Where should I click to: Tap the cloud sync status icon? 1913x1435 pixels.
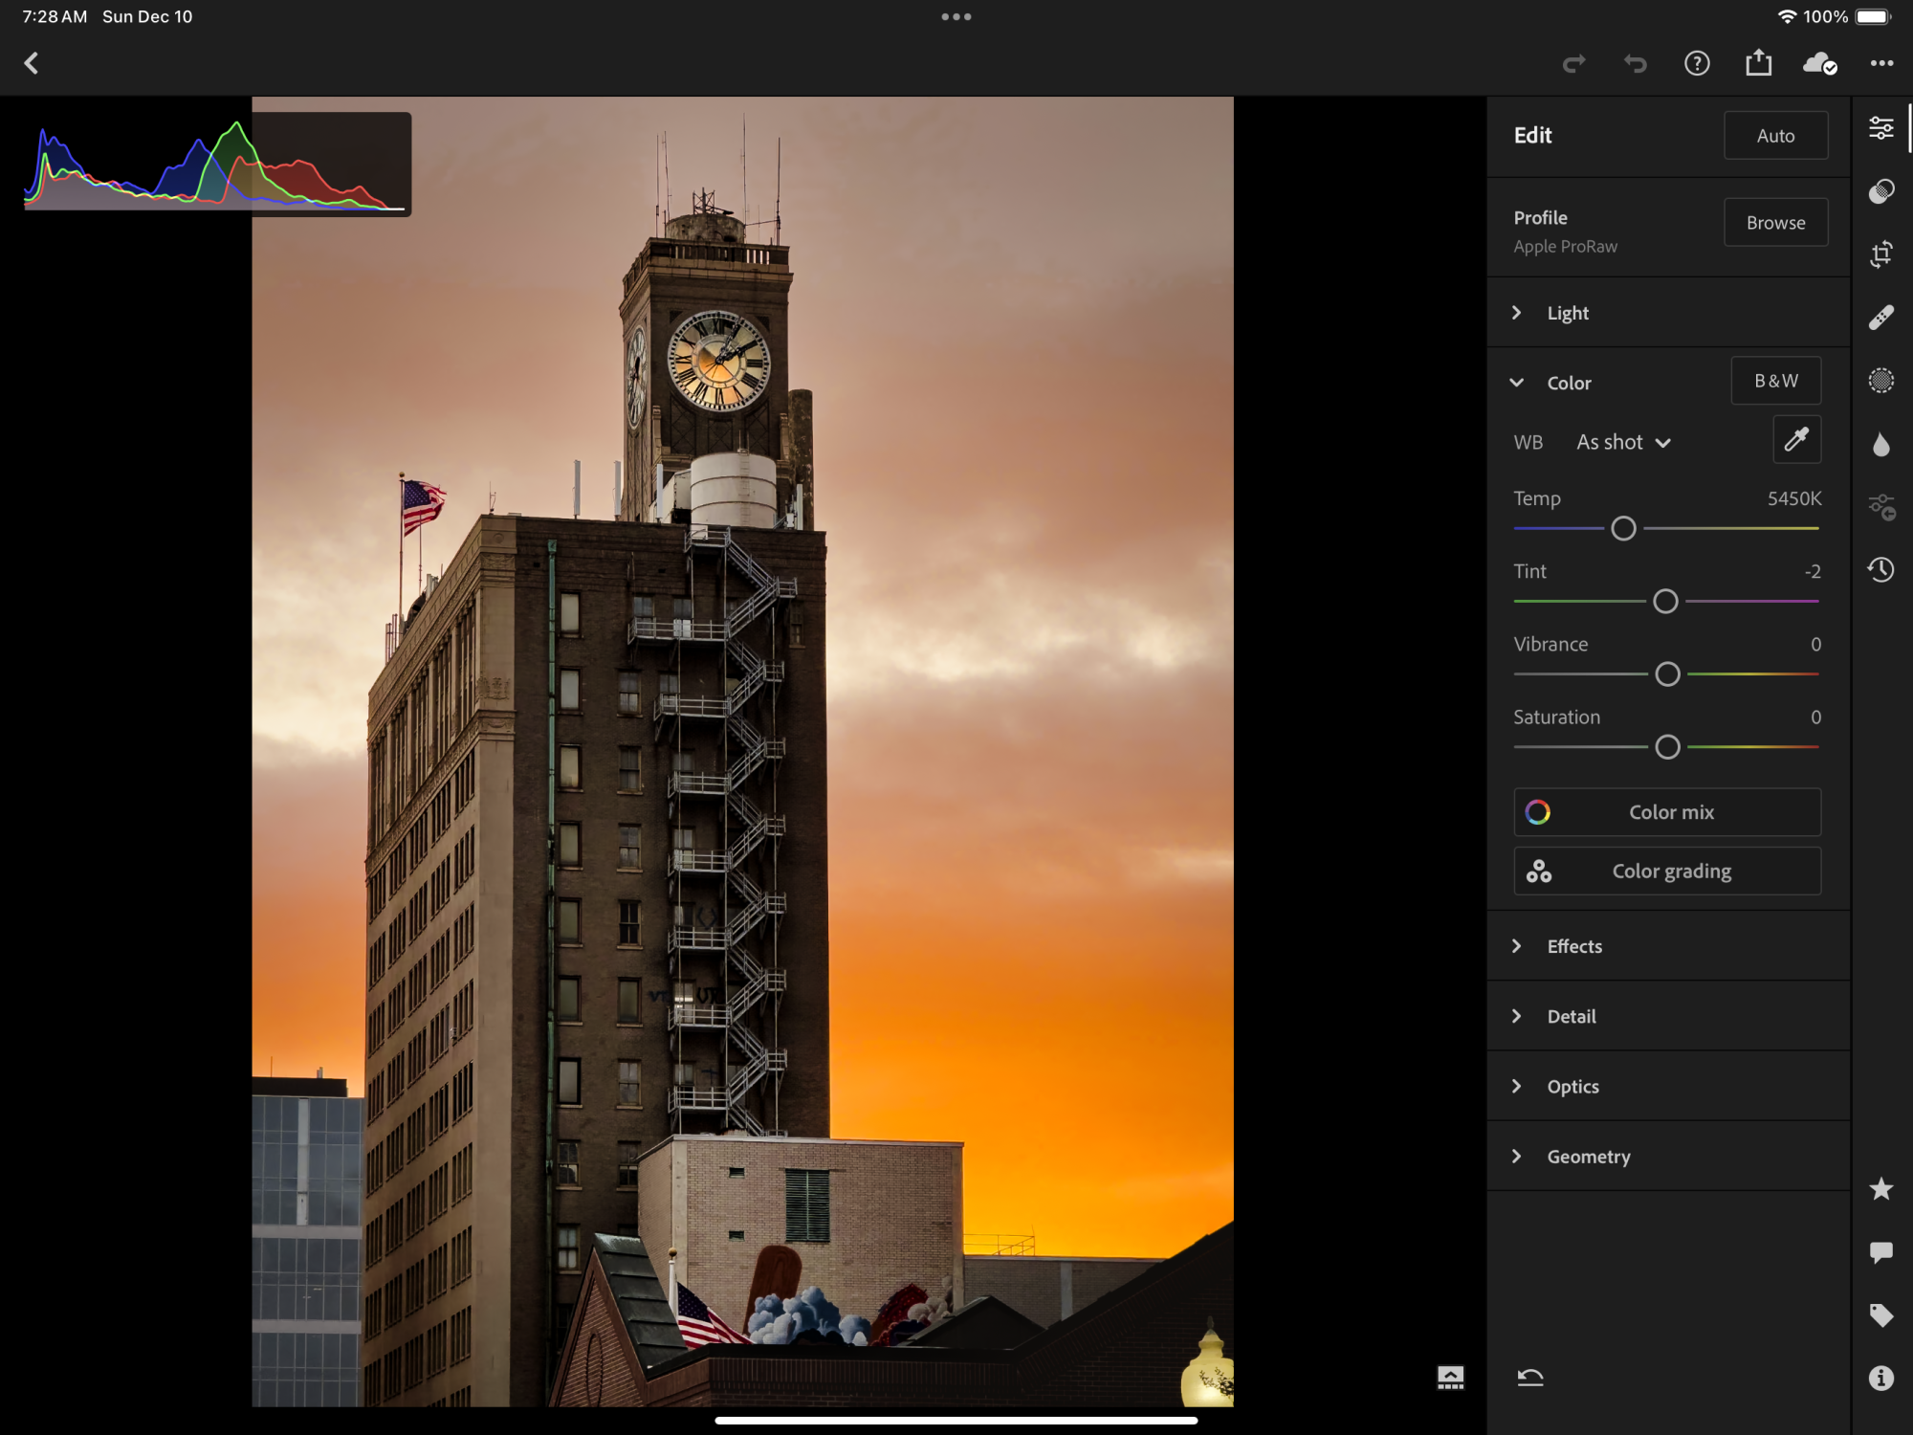point(1819,64)
